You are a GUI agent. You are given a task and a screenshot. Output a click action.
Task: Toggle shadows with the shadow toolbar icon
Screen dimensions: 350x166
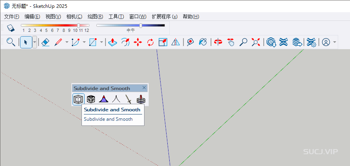tap(11, 28)
